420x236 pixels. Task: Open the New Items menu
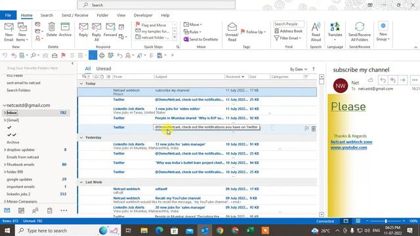(22, 32)
